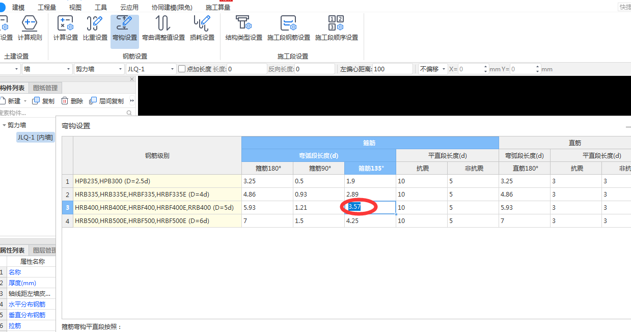Open the JLQ-1 component dropdown
Viewport: 631px width, 332px height.
[x=151, y=69]
